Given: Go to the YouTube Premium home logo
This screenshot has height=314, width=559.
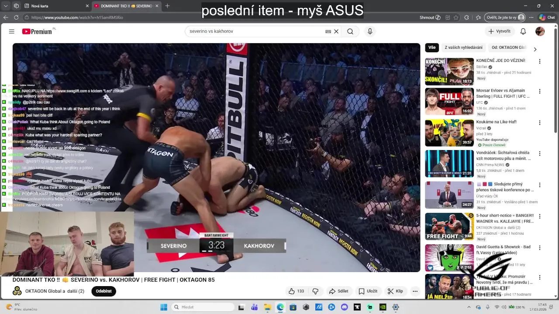Looking at the screenshot, I should [38, 31].
